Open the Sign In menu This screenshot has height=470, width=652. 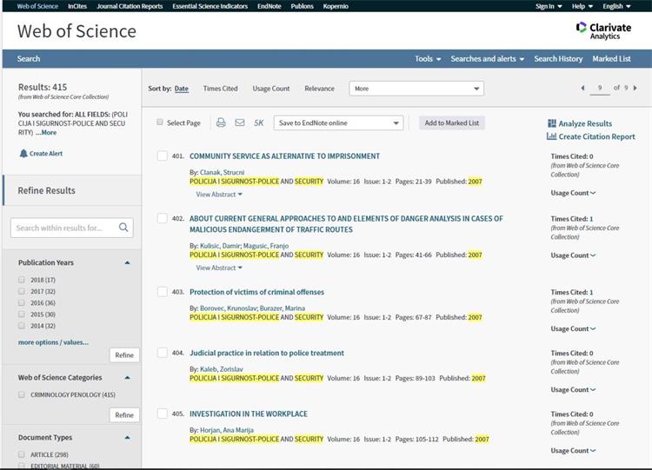point(549,6)
